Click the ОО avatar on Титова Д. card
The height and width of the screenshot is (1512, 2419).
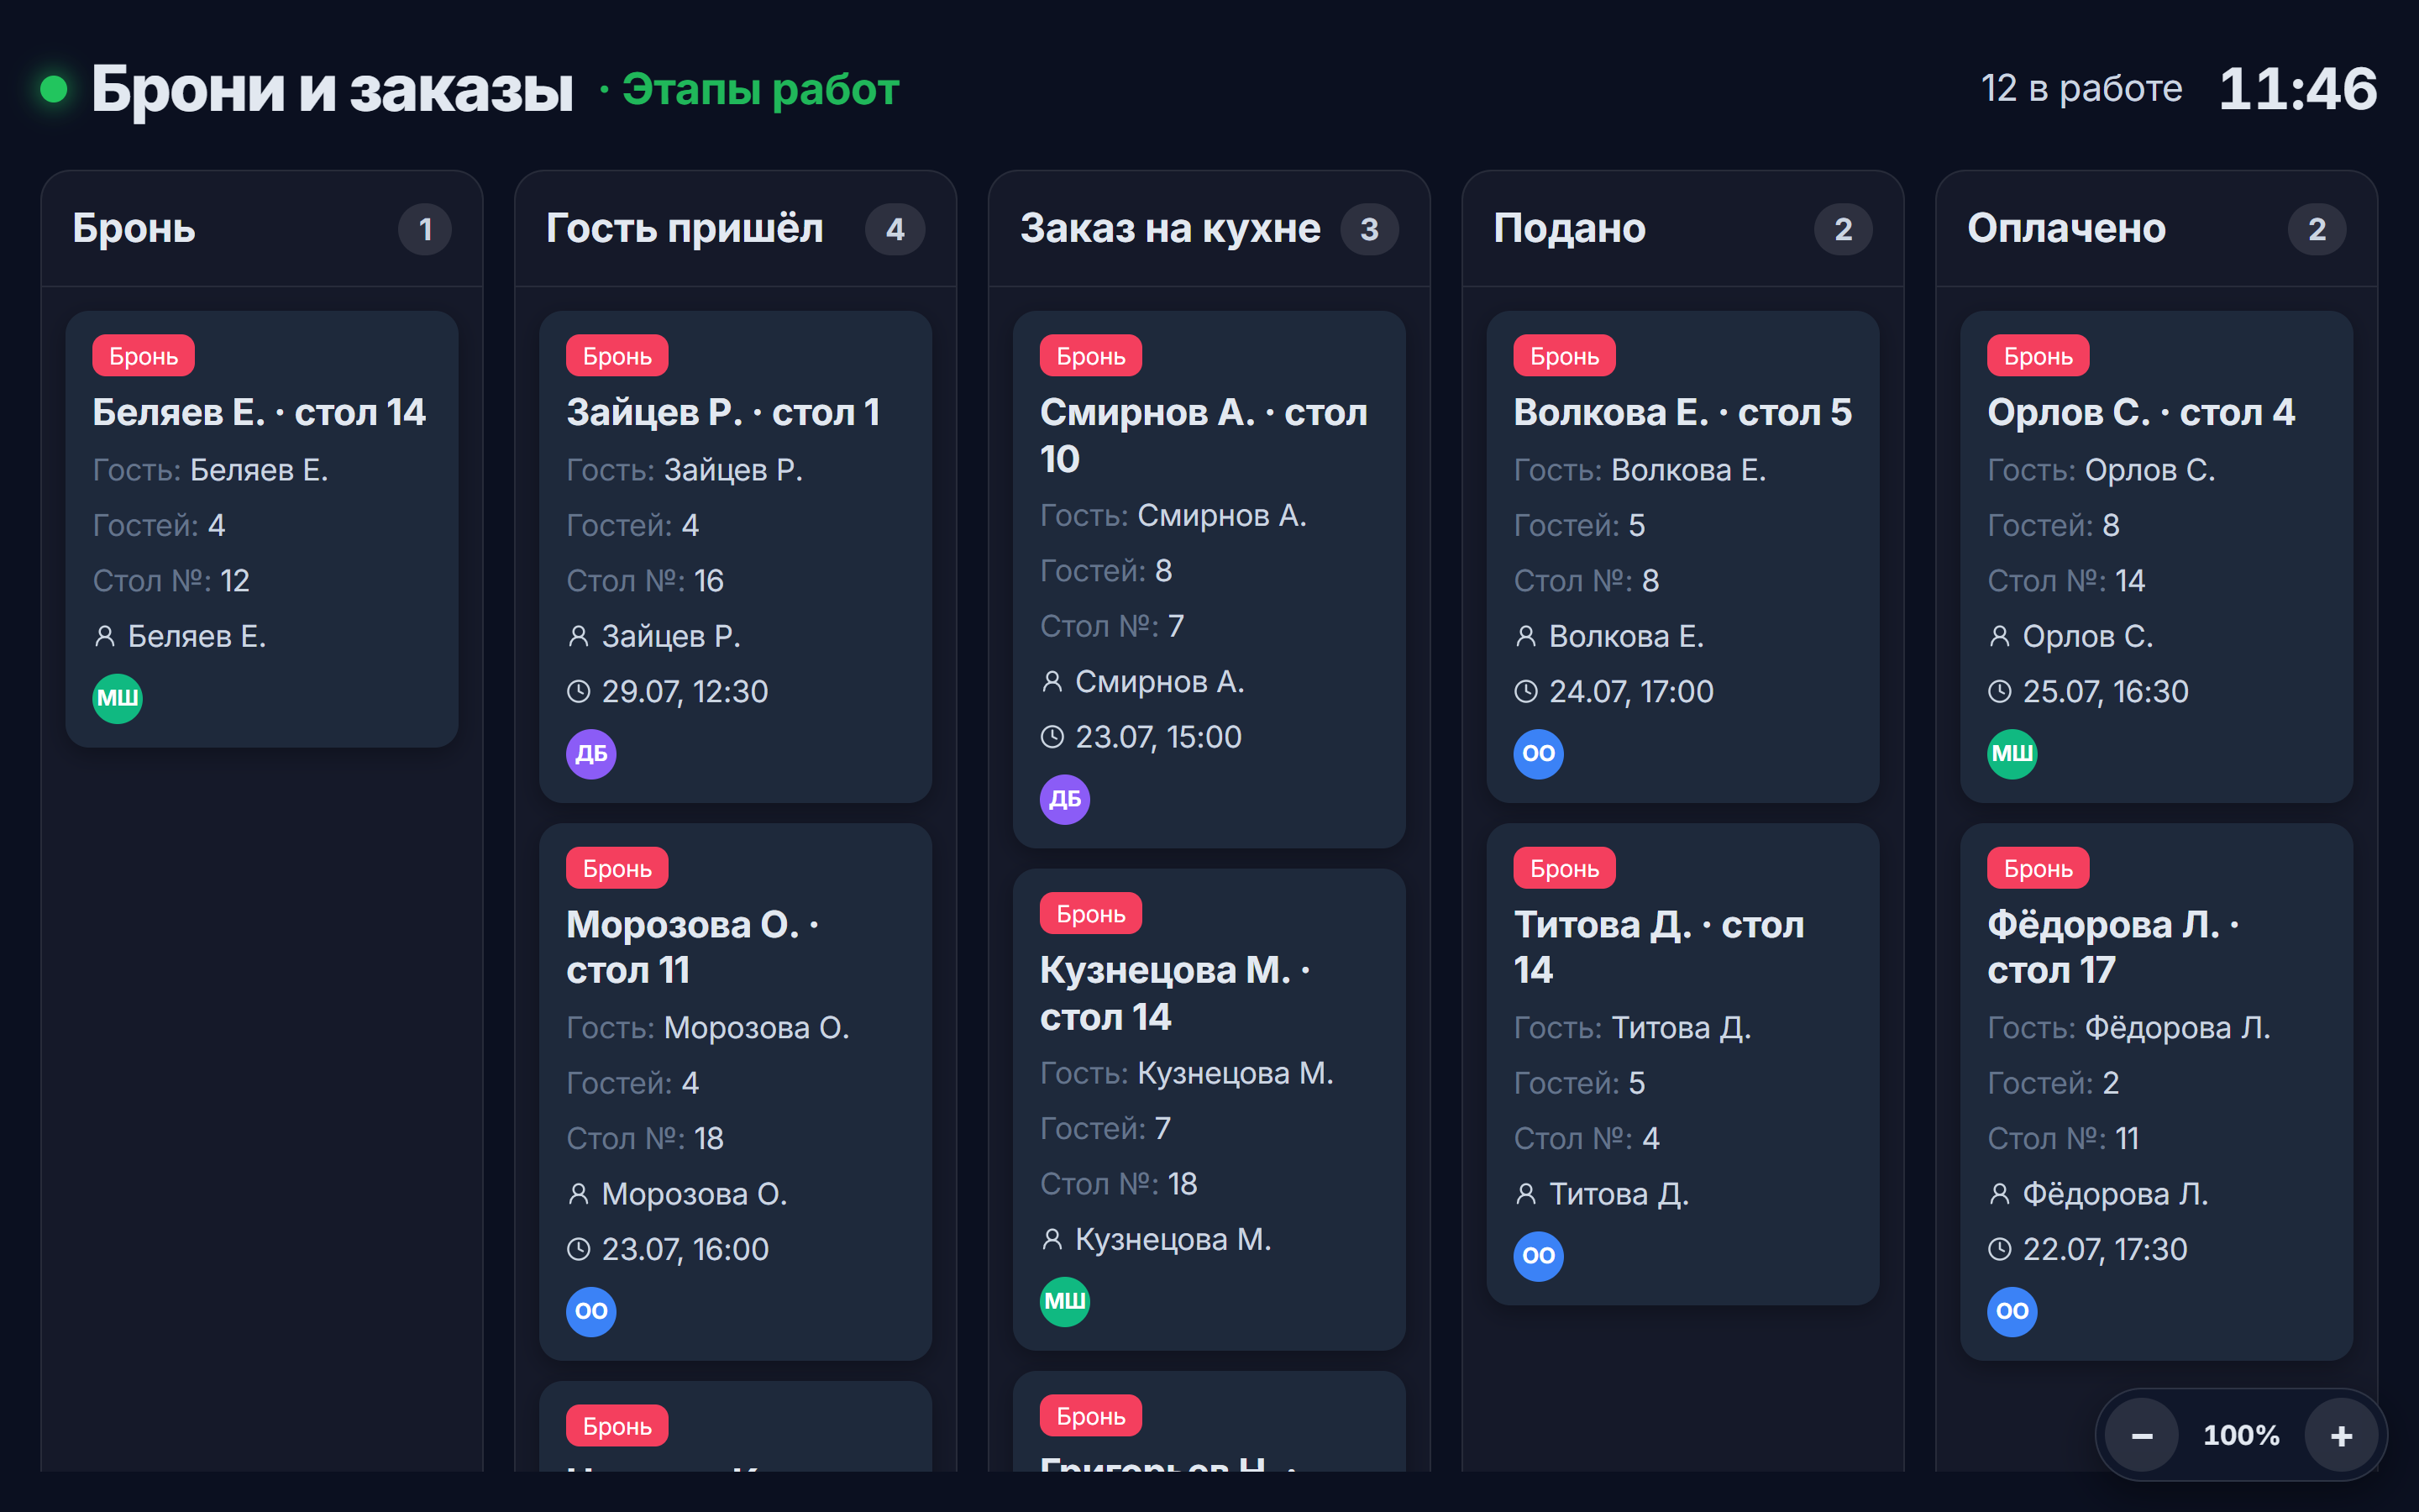click(1539, 1256)
